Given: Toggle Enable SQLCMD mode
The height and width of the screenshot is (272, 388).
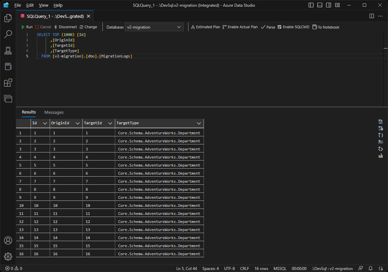Looking at the screenshot, I should (294, 27).
